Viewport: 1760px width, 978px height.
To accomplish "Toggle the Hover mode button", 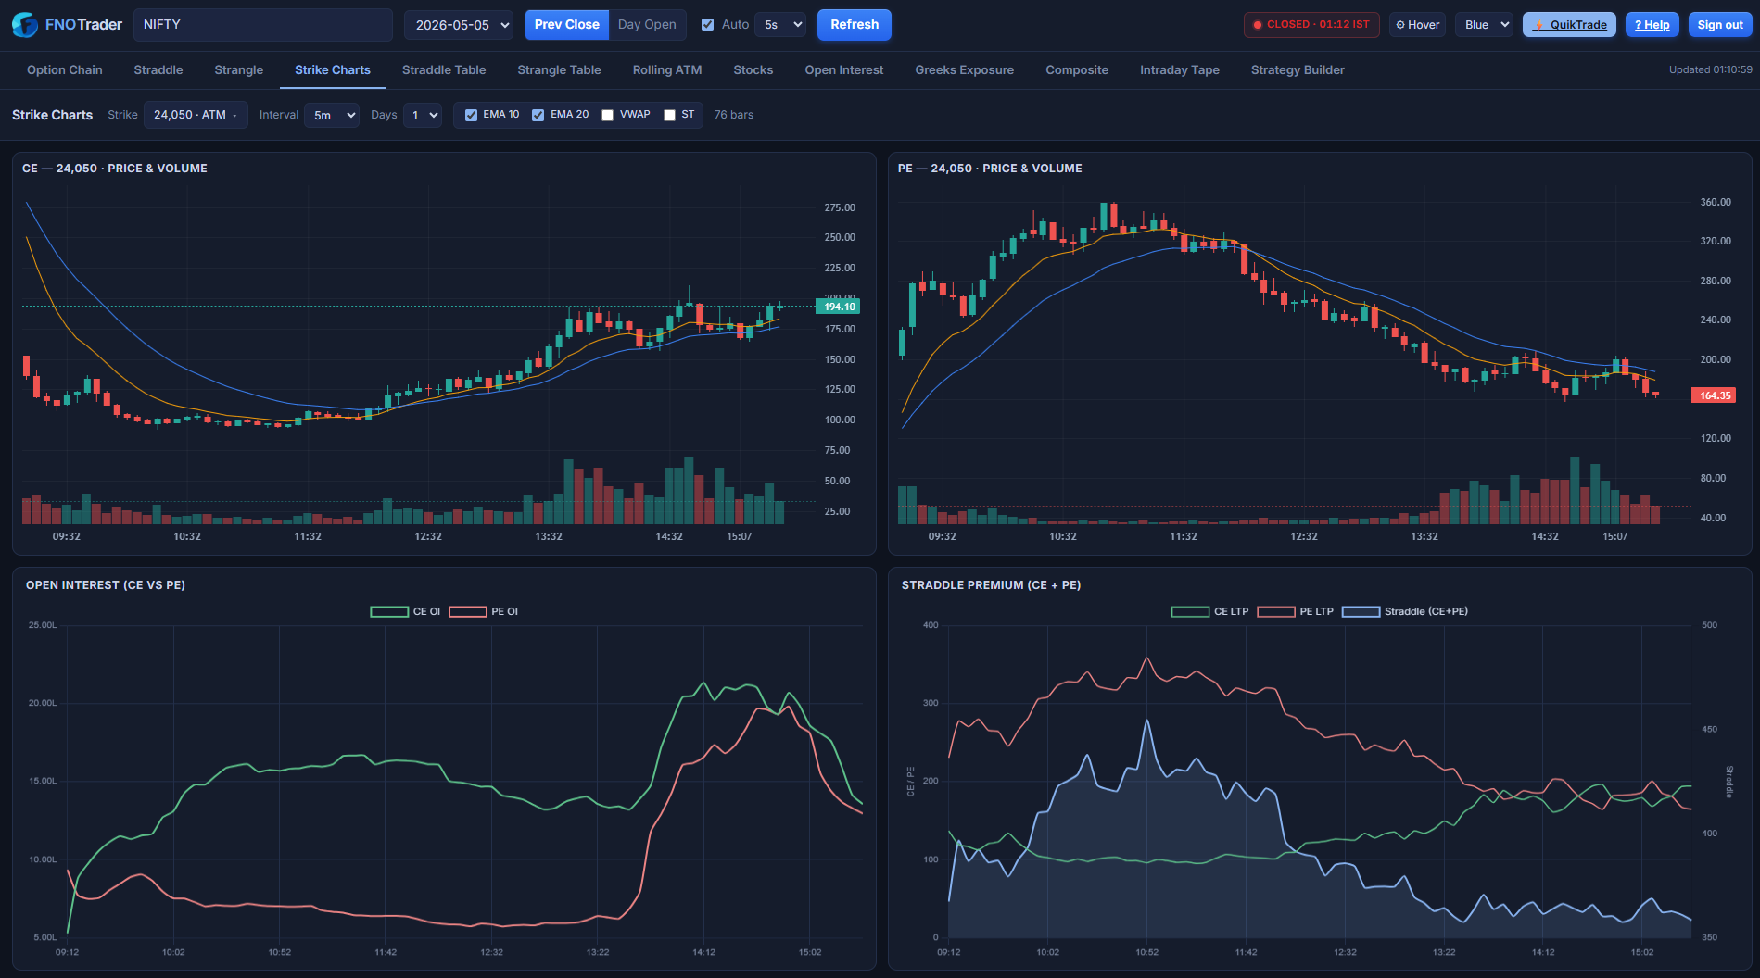I will [1417, 25].
